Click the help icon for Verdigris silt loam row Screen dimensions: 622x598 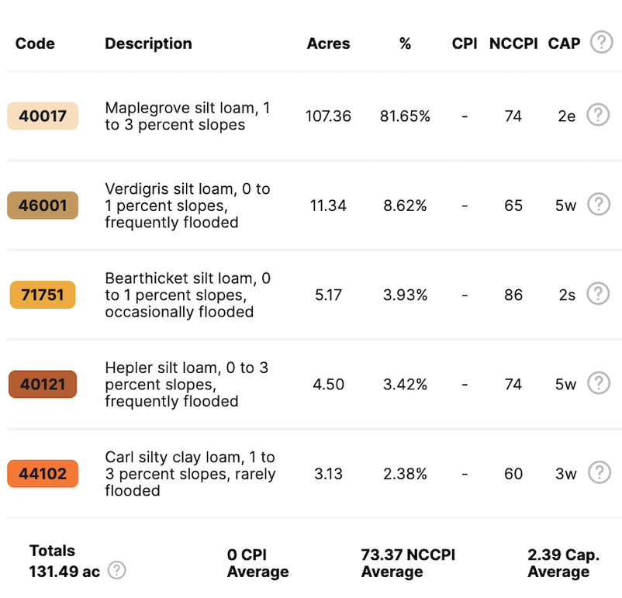[598, 205]
